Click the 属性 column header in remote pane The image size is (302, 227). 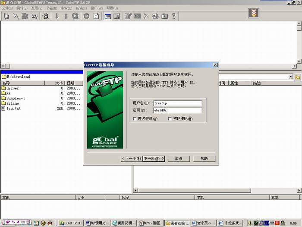click(x=240, y=83)
